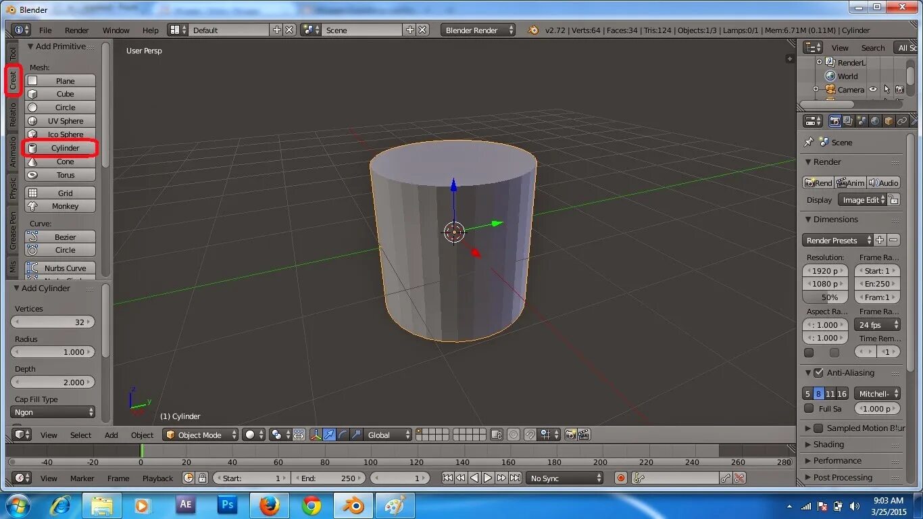Toggle the 3D manipulator axes icon
Screen dimensions: 923x519
(x=316, y=435)
